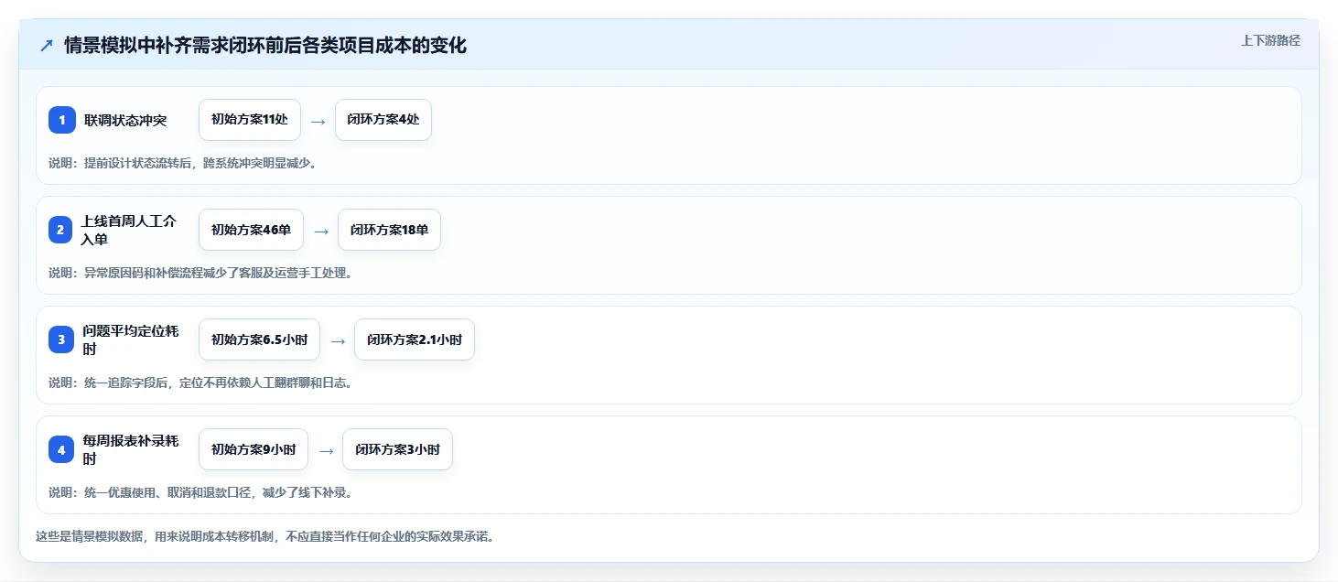Viewport: 1338px width, 582px height.
Task: Click arrow between 初始方案46单 and 闭环方案18单
Action: coord(320,231)
